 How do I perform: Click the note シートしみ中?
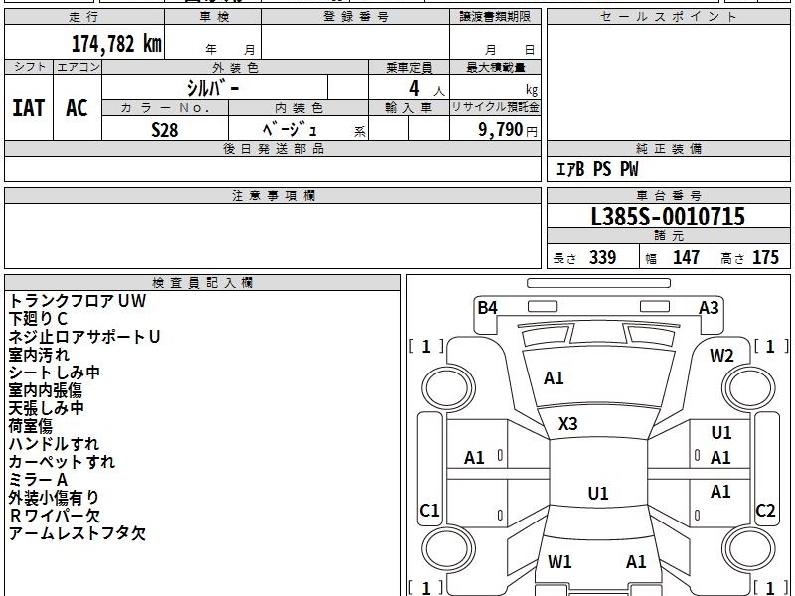pyautogui.click(x=55, y=372)
